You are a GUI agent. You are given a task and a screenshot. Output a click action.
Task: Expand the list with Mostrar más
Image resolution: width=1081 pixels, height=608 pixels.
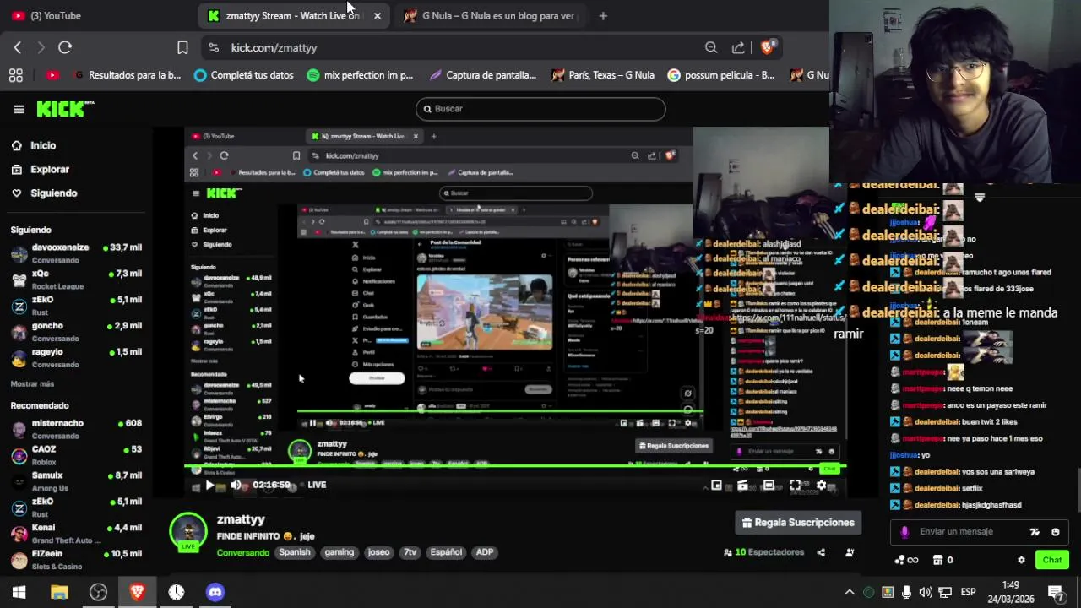(32, 383)
